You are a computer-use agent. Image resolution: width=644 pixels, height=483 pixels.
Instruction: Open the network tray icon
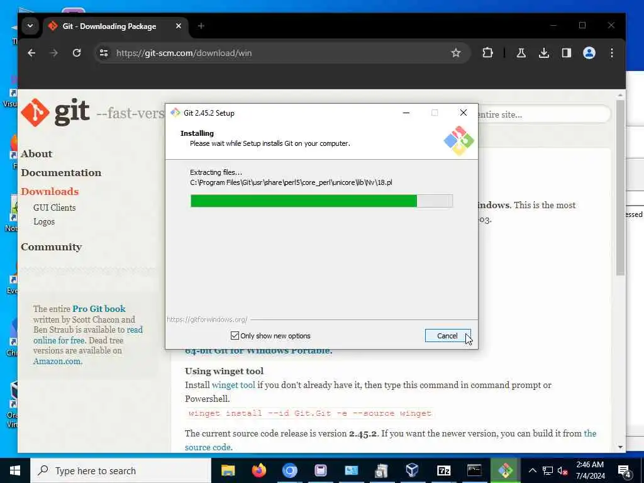548,470
